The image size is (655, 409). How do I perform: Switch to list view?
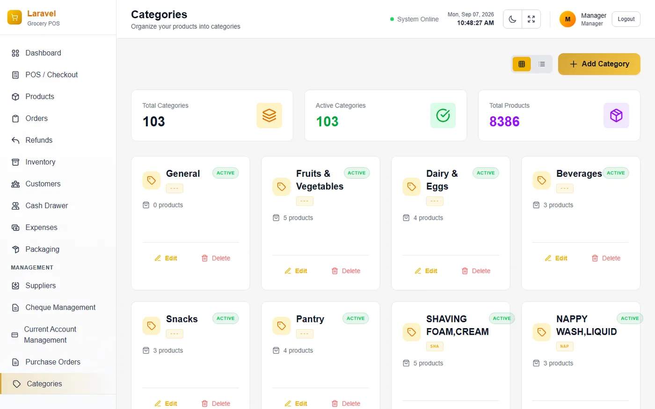(542, 64)
